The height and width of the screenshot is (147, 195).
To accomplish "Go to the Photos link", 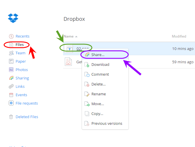I will click(x=22, y=70).
